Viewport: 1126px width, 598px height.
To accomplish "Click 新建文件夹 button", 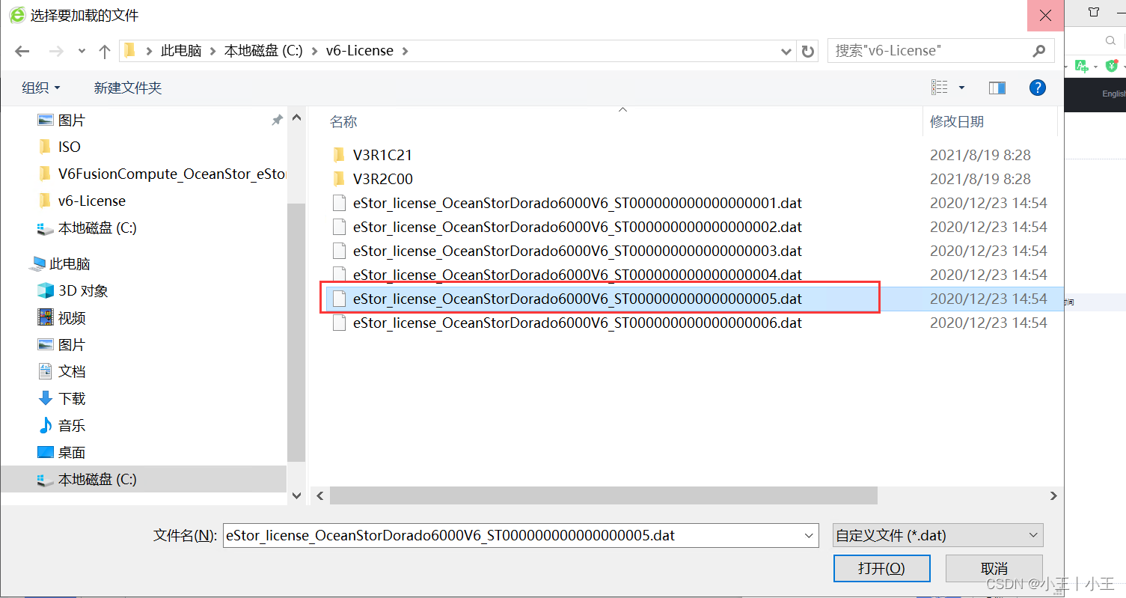I will click(x=128, y=88).
